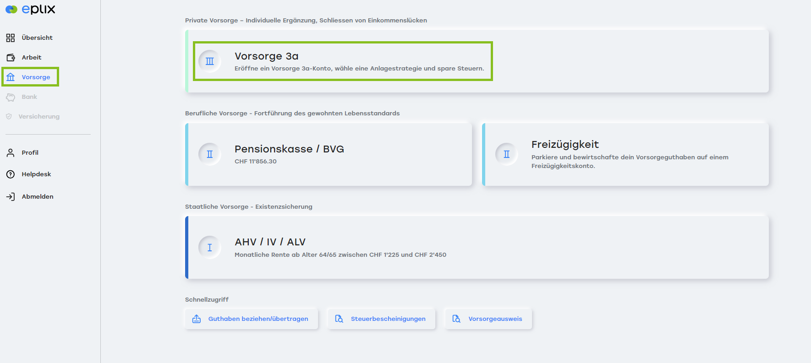Click the upload icon of Guthaben beziehen
Image resolution: width=811 pixels, height=363 pixels.
click(197, 319)
